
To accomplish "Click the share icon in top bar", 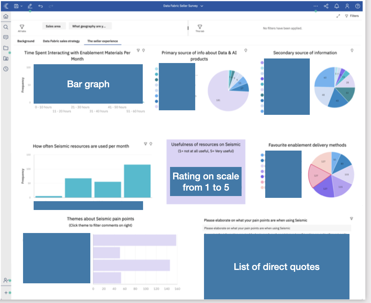I will point(326,6).
